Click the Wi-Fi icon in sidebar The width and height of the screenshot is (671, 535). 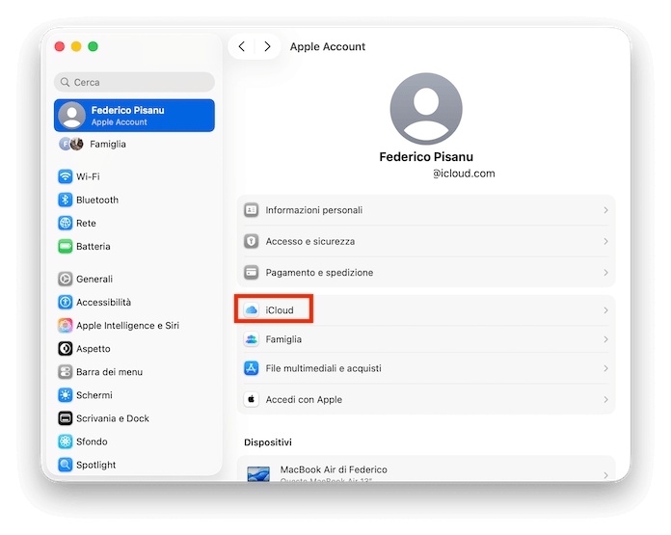click(x=65, y=176)
